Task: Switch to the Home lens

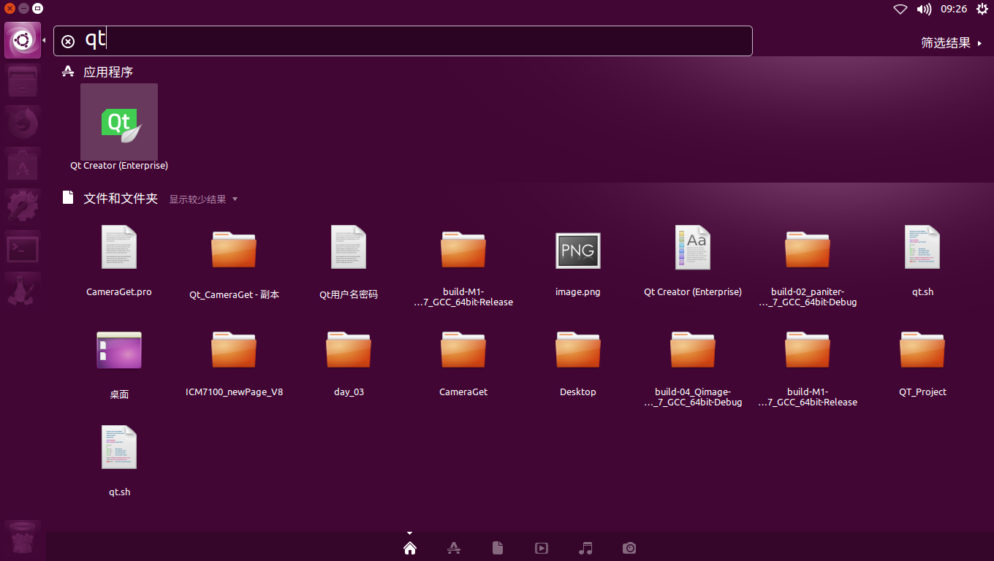Action: click(x=410, y=548)
